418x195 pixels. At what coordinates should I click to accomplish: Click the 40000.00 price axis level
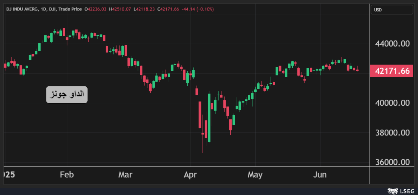(x=392, y=103)
